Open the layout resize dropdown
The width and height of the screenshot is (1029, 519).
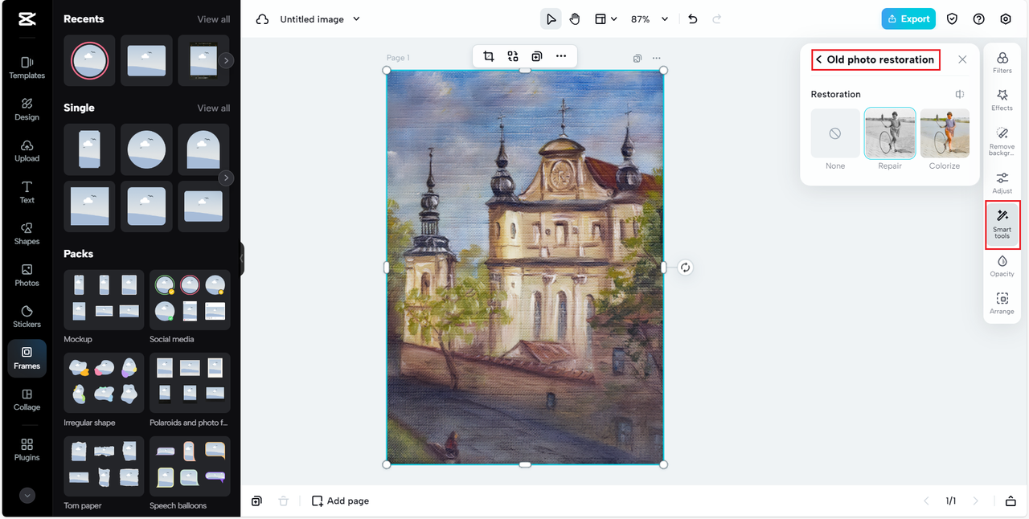605,19
